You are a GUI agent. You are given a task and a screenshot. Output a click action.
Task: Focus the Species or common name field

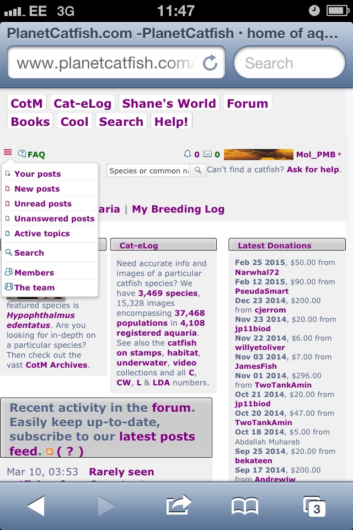click(148, 171)
